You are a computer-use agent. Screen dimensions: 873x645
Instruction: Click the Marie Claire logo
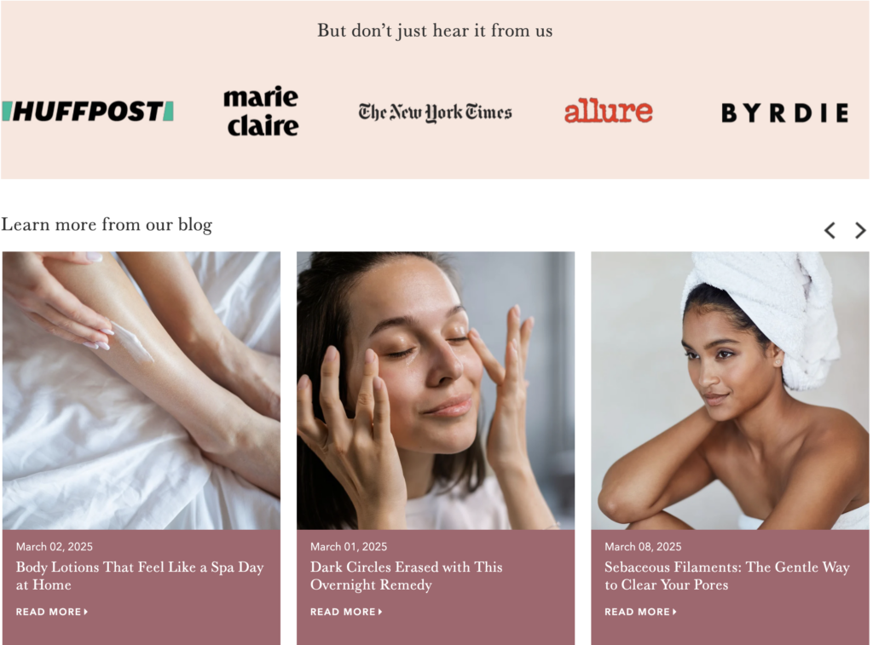(x=261, y=112)
